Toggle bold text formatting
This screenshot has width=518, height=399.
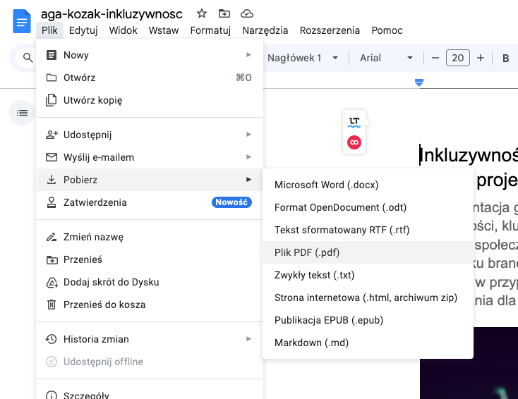click(x=505, y=59)
